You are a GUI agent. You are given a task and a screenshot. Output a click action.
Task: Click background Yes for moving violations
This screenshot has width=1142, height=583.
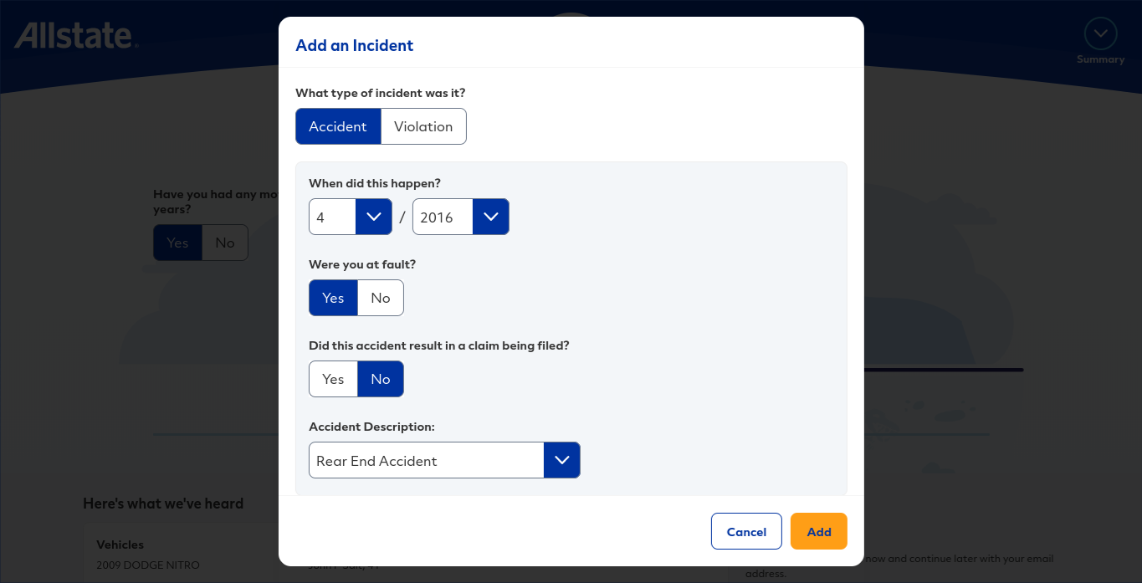tap(177, 243)
